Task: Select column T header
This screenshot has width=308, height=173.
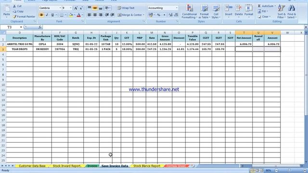Action: (x=244, y=33)
